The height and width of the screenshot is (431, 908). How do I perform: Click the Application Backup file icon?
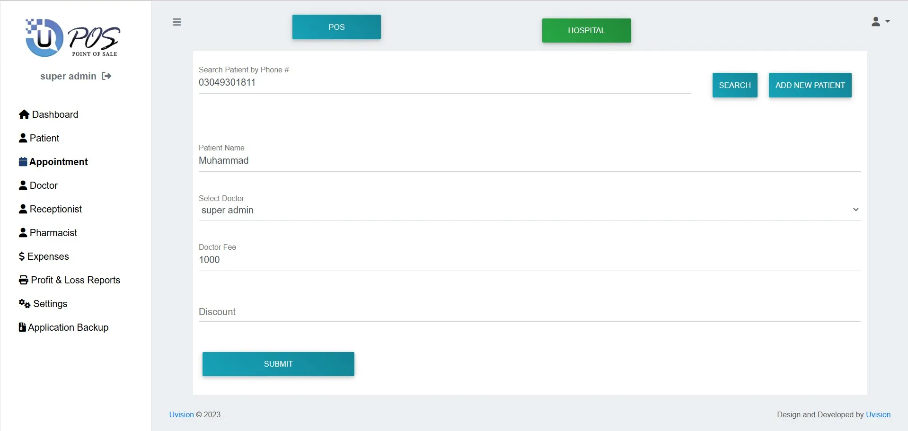22,327
